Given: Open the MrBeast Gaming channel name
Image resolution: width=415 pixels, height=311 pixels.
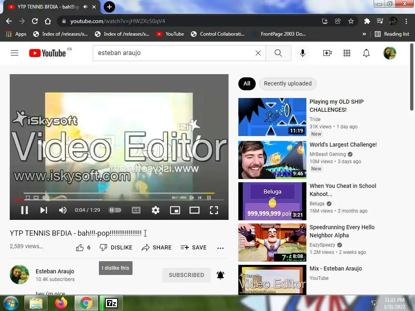Looking at the screenshot, I should tap(327, 154).
